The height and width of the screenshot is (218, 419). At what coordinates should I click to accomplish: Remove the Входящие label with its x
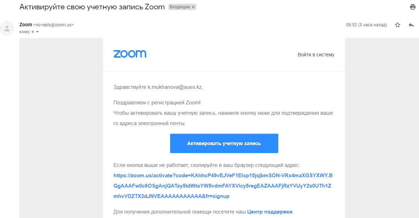(193, 7)
